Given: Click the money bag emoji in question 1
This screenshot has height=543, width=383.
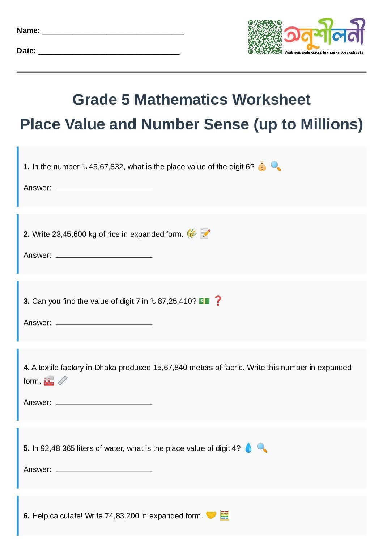Looking at the screenshot, I should click(x=262, y=167).
